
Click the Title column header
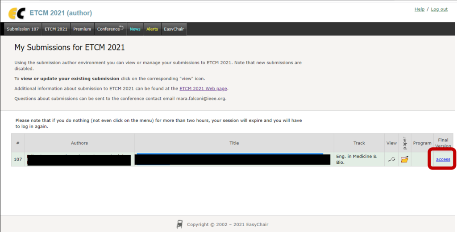(x=234, y=143)
